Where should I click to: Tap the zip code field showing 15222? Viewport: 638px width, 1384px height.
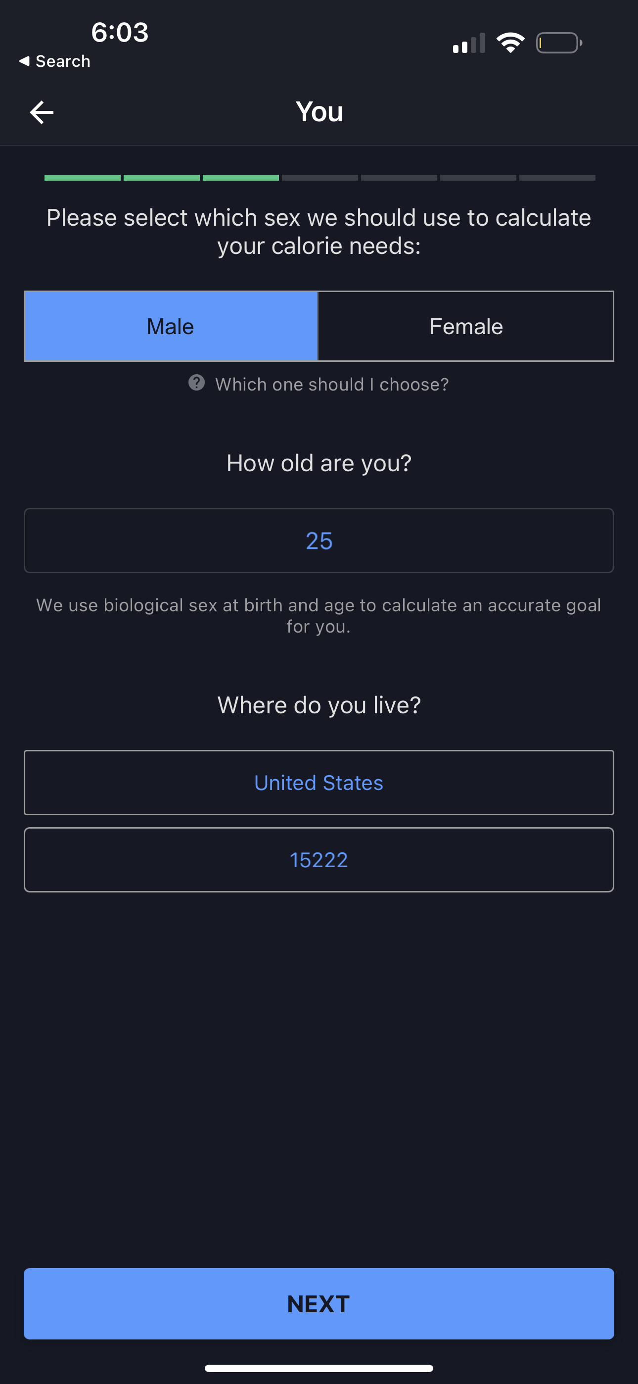point(319,860)
